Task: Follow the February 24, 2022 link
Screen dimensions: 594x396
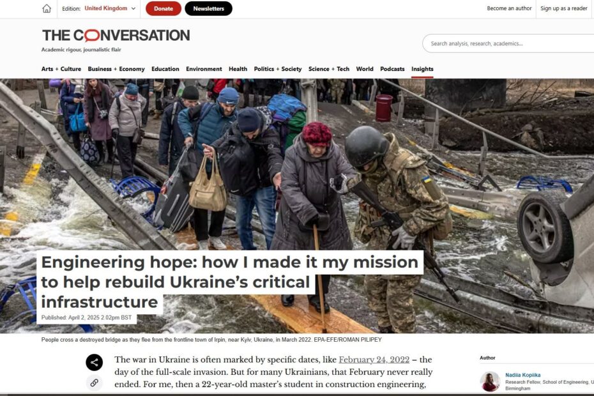Action: pos(374,360)
